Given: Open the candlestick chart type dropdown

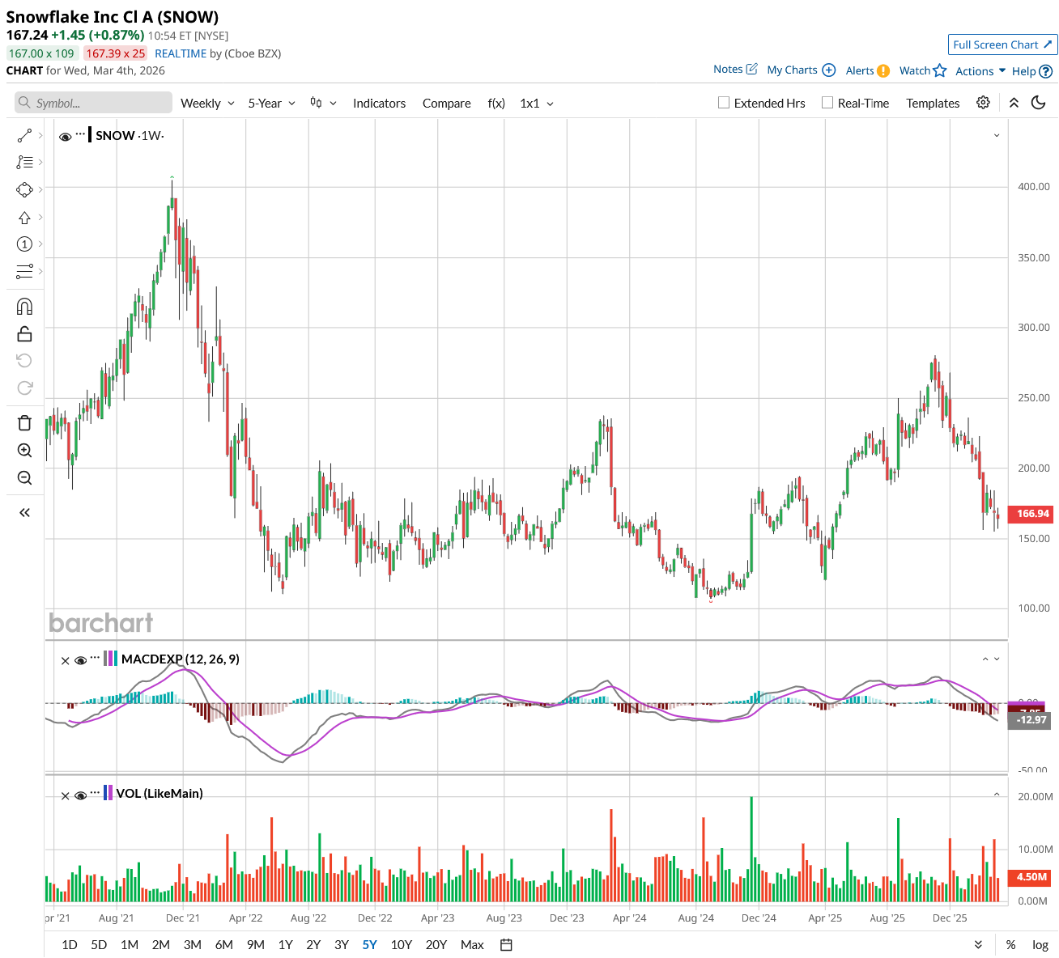Looking at the screenshot, I should click(323, 103).
